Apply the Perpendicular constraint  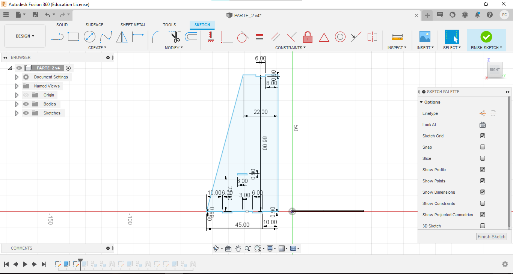[x=291, y=37]
